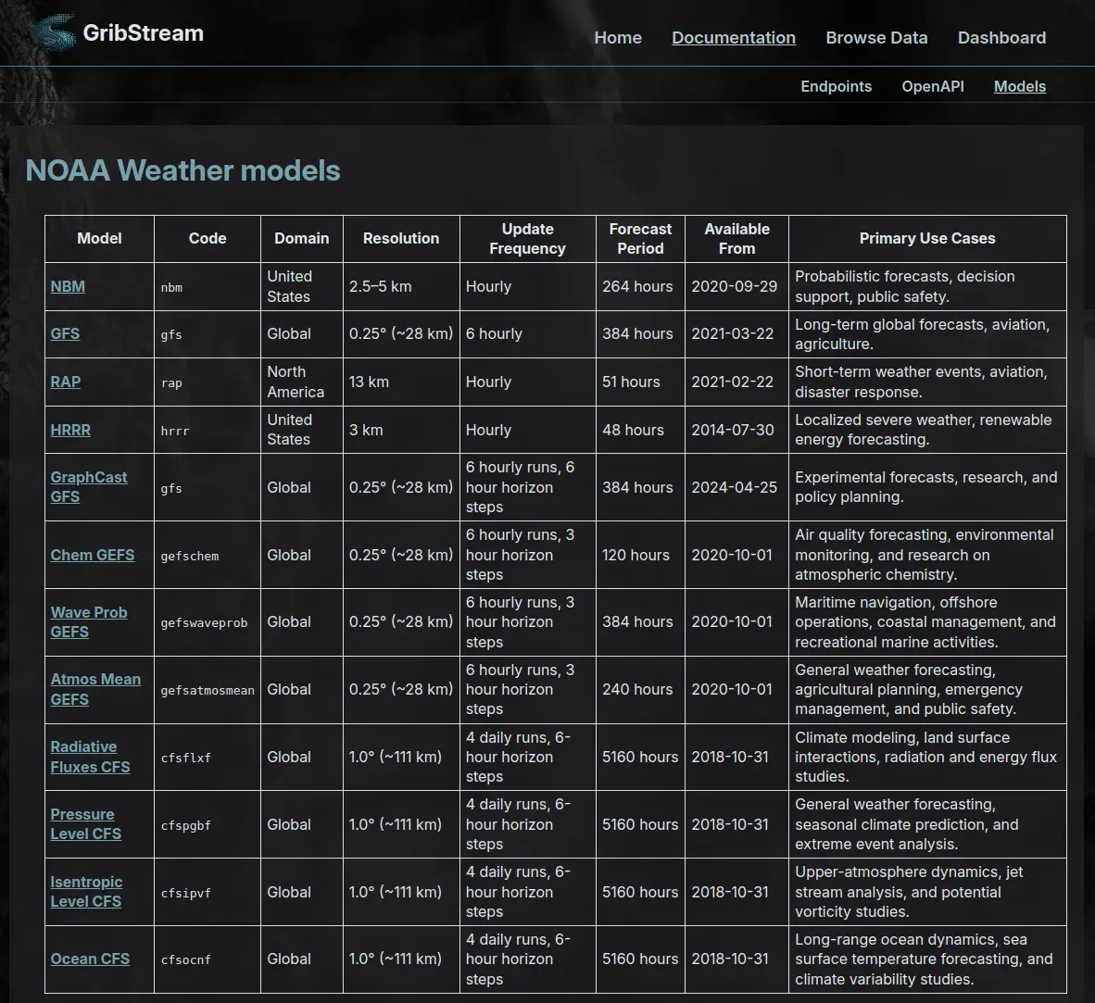Screen dimensions: 1095x1003
Task: Open the HRRR model link
Action: (70, 430)
